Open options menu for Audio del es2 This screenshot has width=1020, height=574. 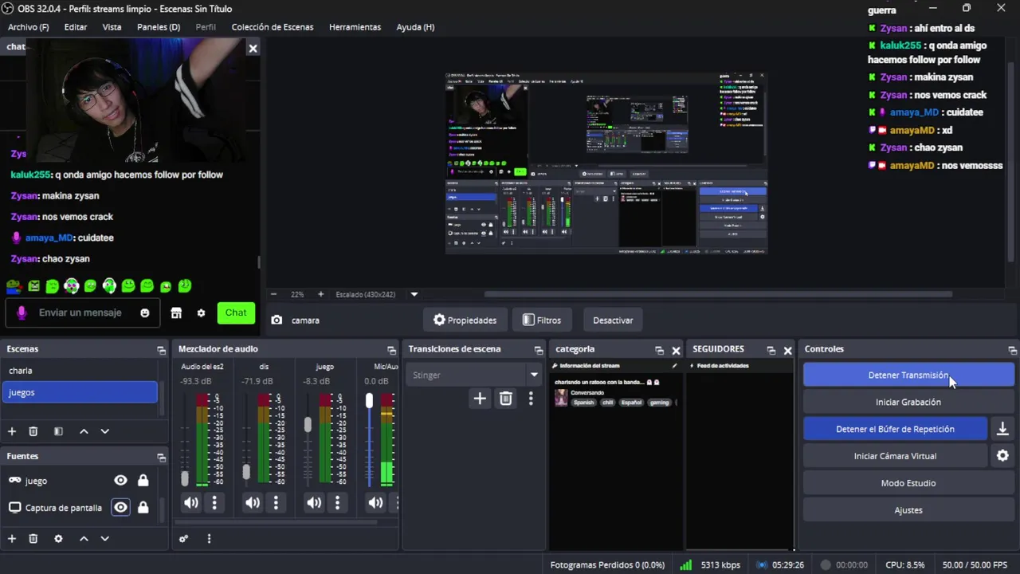pyautogui.click(x=214, y=502)
